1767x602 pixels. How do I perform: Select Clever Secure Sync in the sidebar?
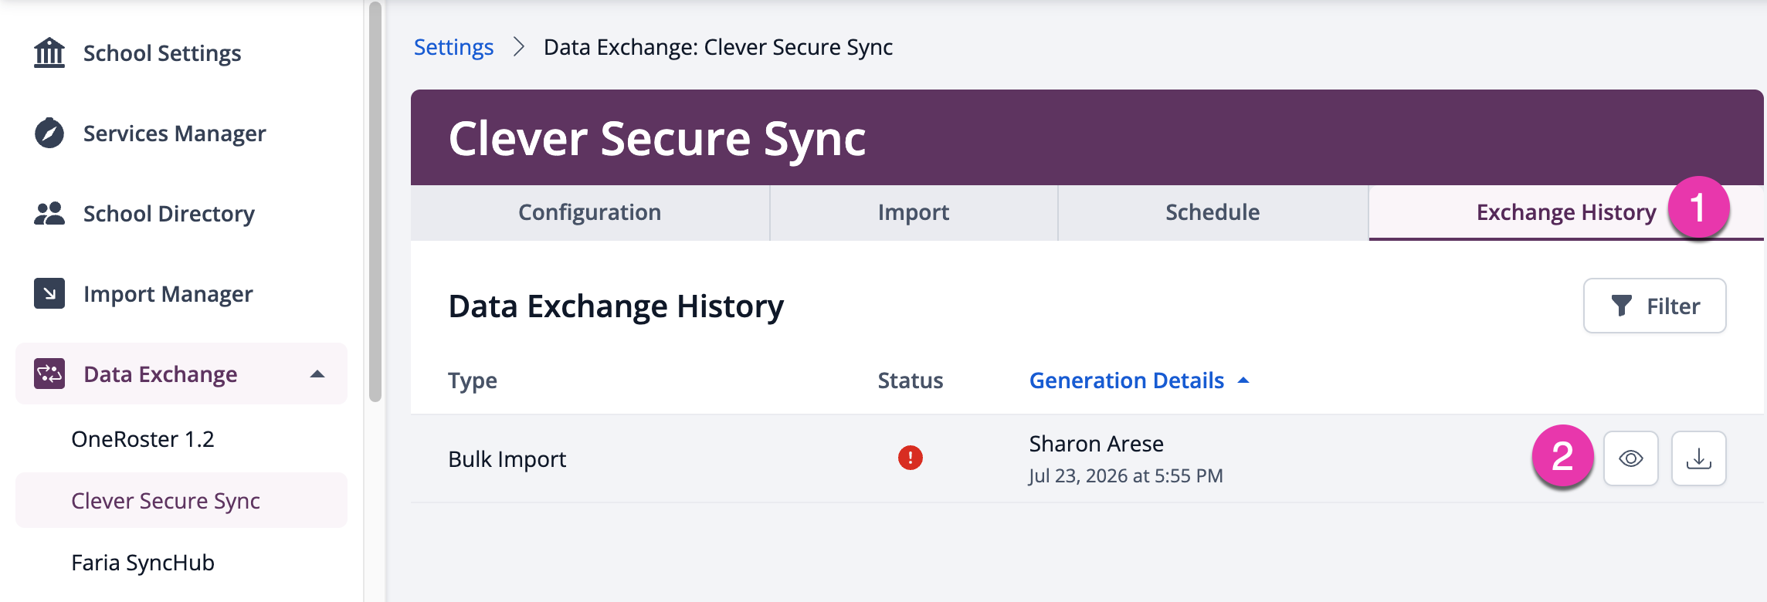181,500
